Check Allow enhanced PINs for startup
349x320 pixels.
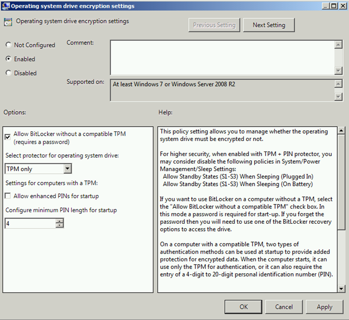(x=8, y=196)
